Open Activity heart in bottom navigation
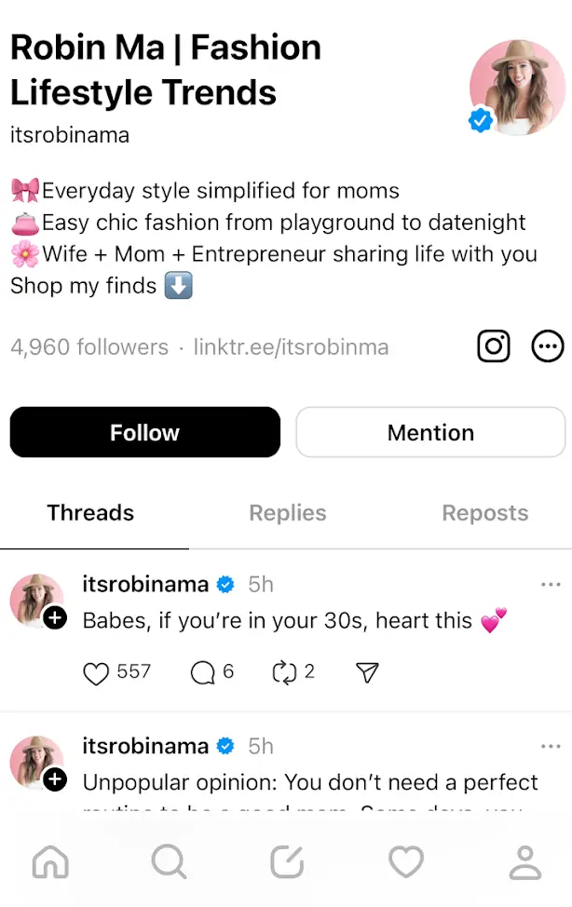572x907 pixels. (406, 862)
